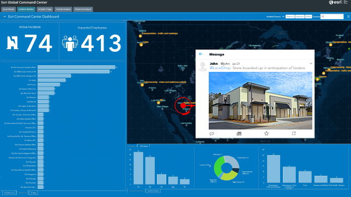Favorite the tweet with the star icon
The image size is (351, 197).
click(267, 133)
